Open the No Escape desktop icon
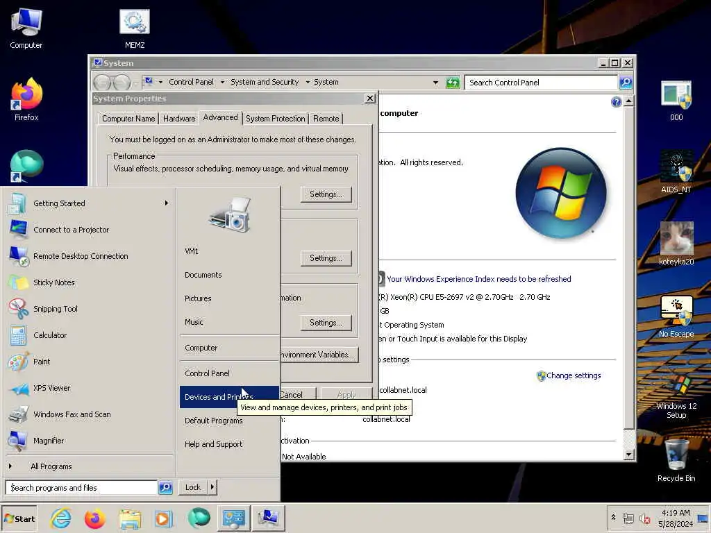Viewport: 711px width, 533px height. click(676, 316)
